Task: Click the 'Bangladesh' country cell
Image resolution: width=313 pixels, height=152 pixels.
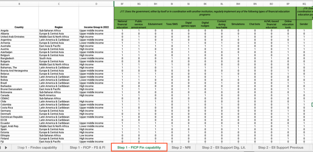Action: (x=19, y=58)
